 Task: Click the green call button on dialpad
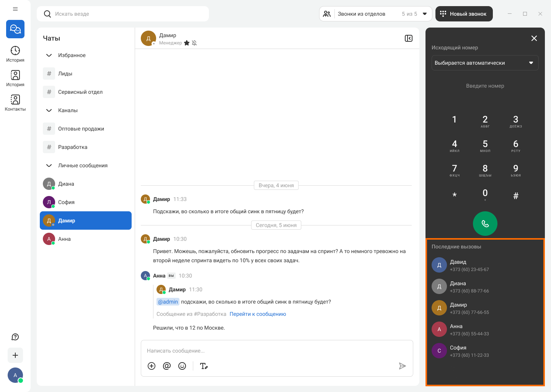click(x=485, y=224)
